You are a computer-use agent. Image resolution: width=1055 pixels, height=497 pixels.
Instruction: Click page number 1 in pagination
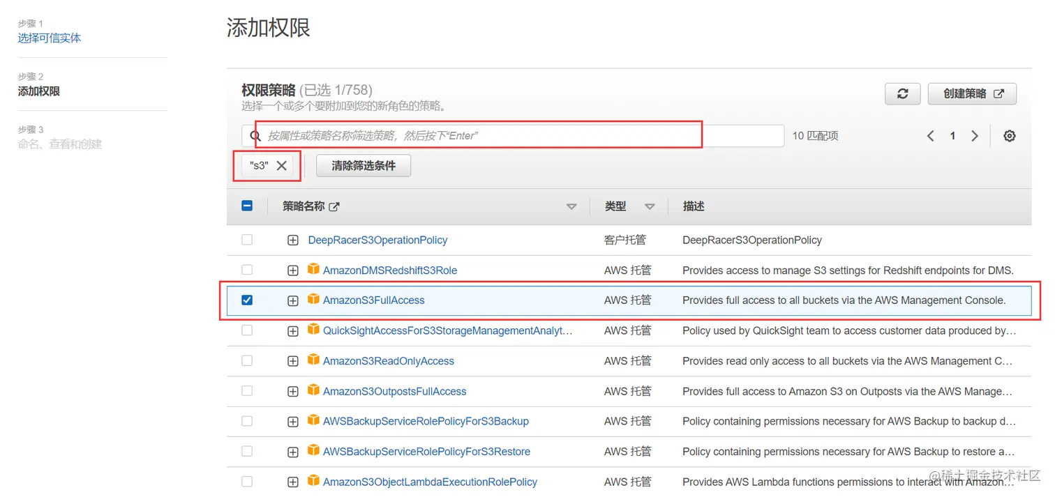tap(952, 136)
